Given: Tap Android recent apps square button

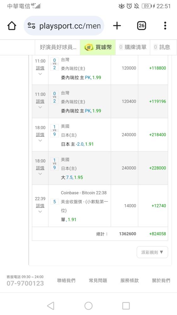Looking at the screenshot, I should tap(126, 306).
